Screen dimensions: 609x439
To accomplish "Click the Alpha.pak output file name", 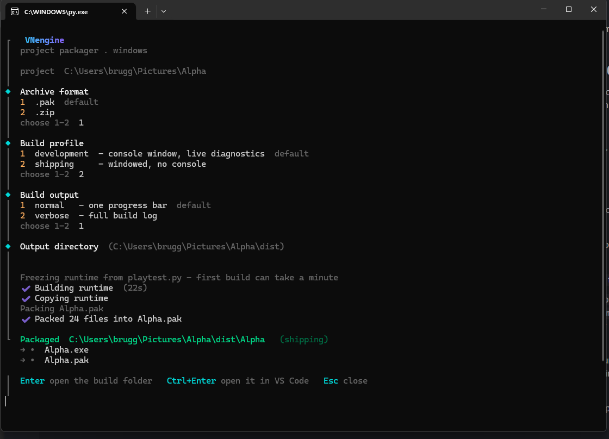I will coord(66,360).
